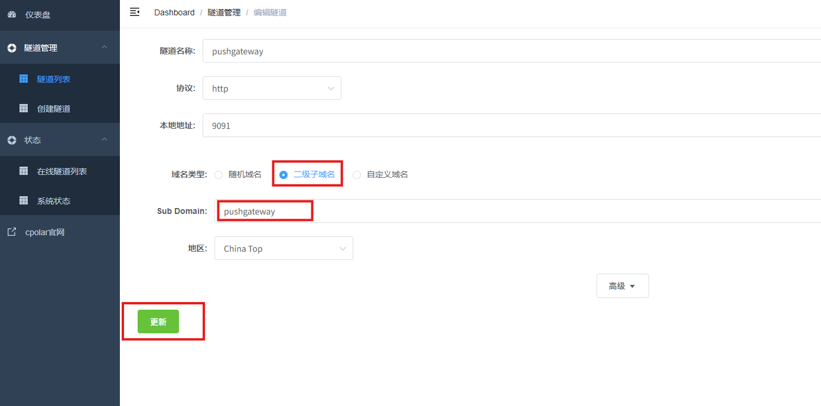
Task: Choose the 自定义域名 radio button
Action: (x=357, y=175)
